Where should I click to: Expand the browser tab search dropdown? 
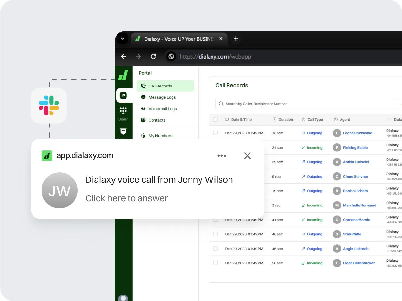click(x=122, y=39)
